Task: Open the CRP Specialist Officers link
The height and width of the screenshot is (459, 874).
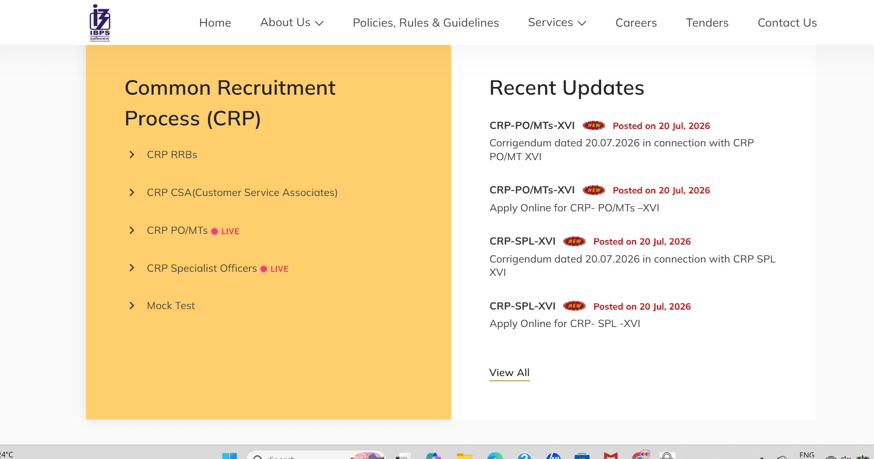Action: click(202, 268)
